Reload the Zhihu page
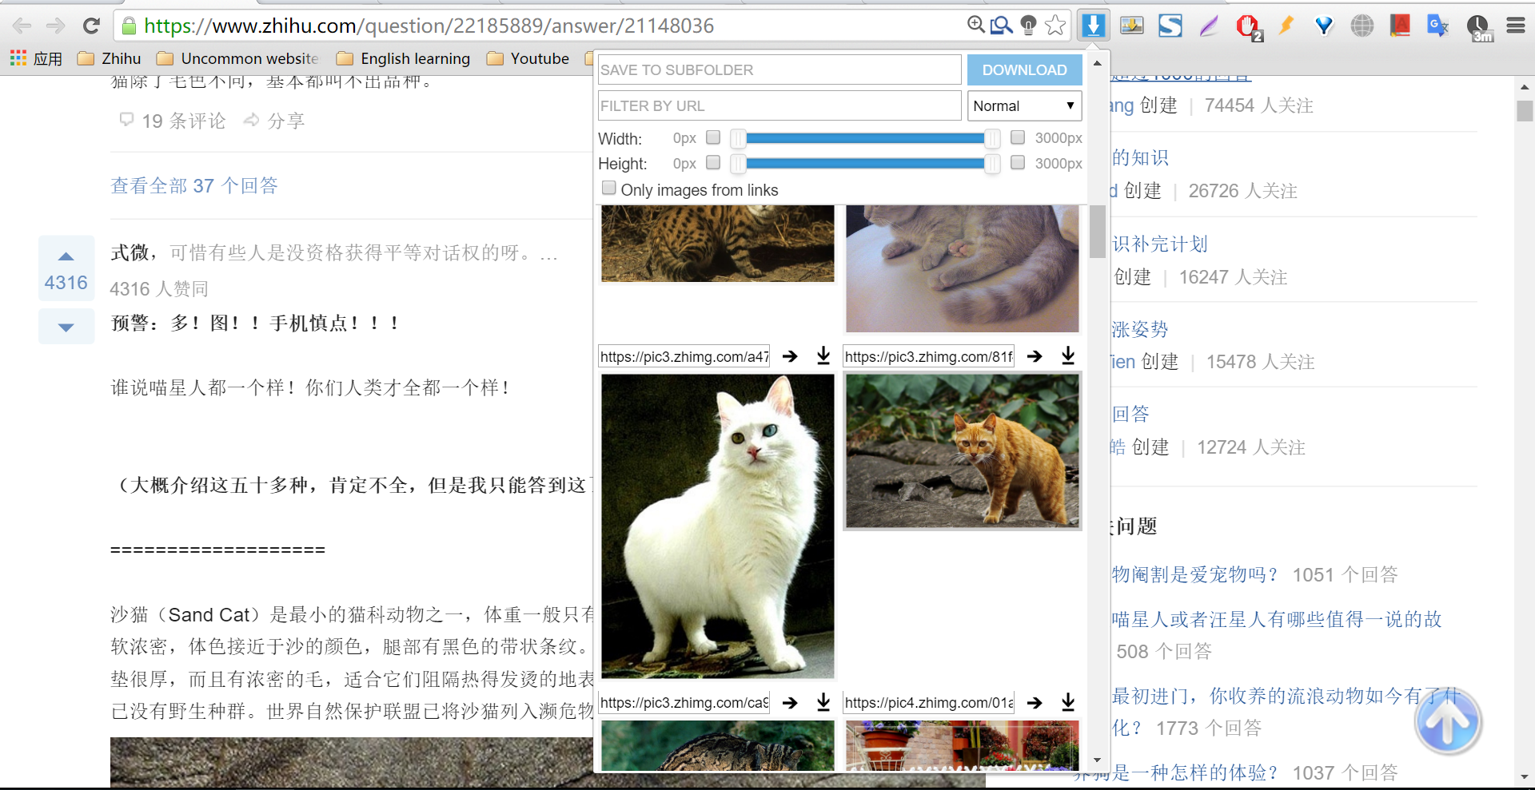The width and height of the screenshot is (1535, 790). pyautogui.click(x=91, y=26)
